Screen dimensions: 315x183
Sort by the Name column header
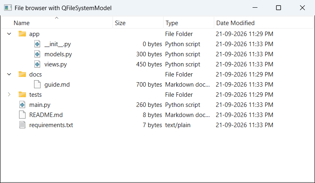[x=57, y=23]
